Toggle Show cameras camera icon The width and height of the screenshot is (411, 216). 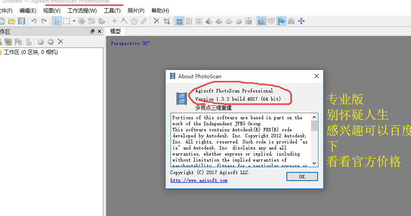coord(261,21)
